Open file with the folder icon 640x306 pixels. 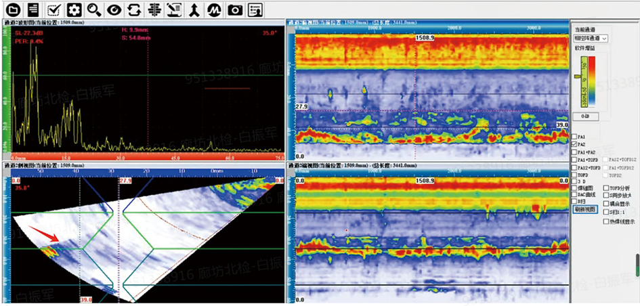13,9
